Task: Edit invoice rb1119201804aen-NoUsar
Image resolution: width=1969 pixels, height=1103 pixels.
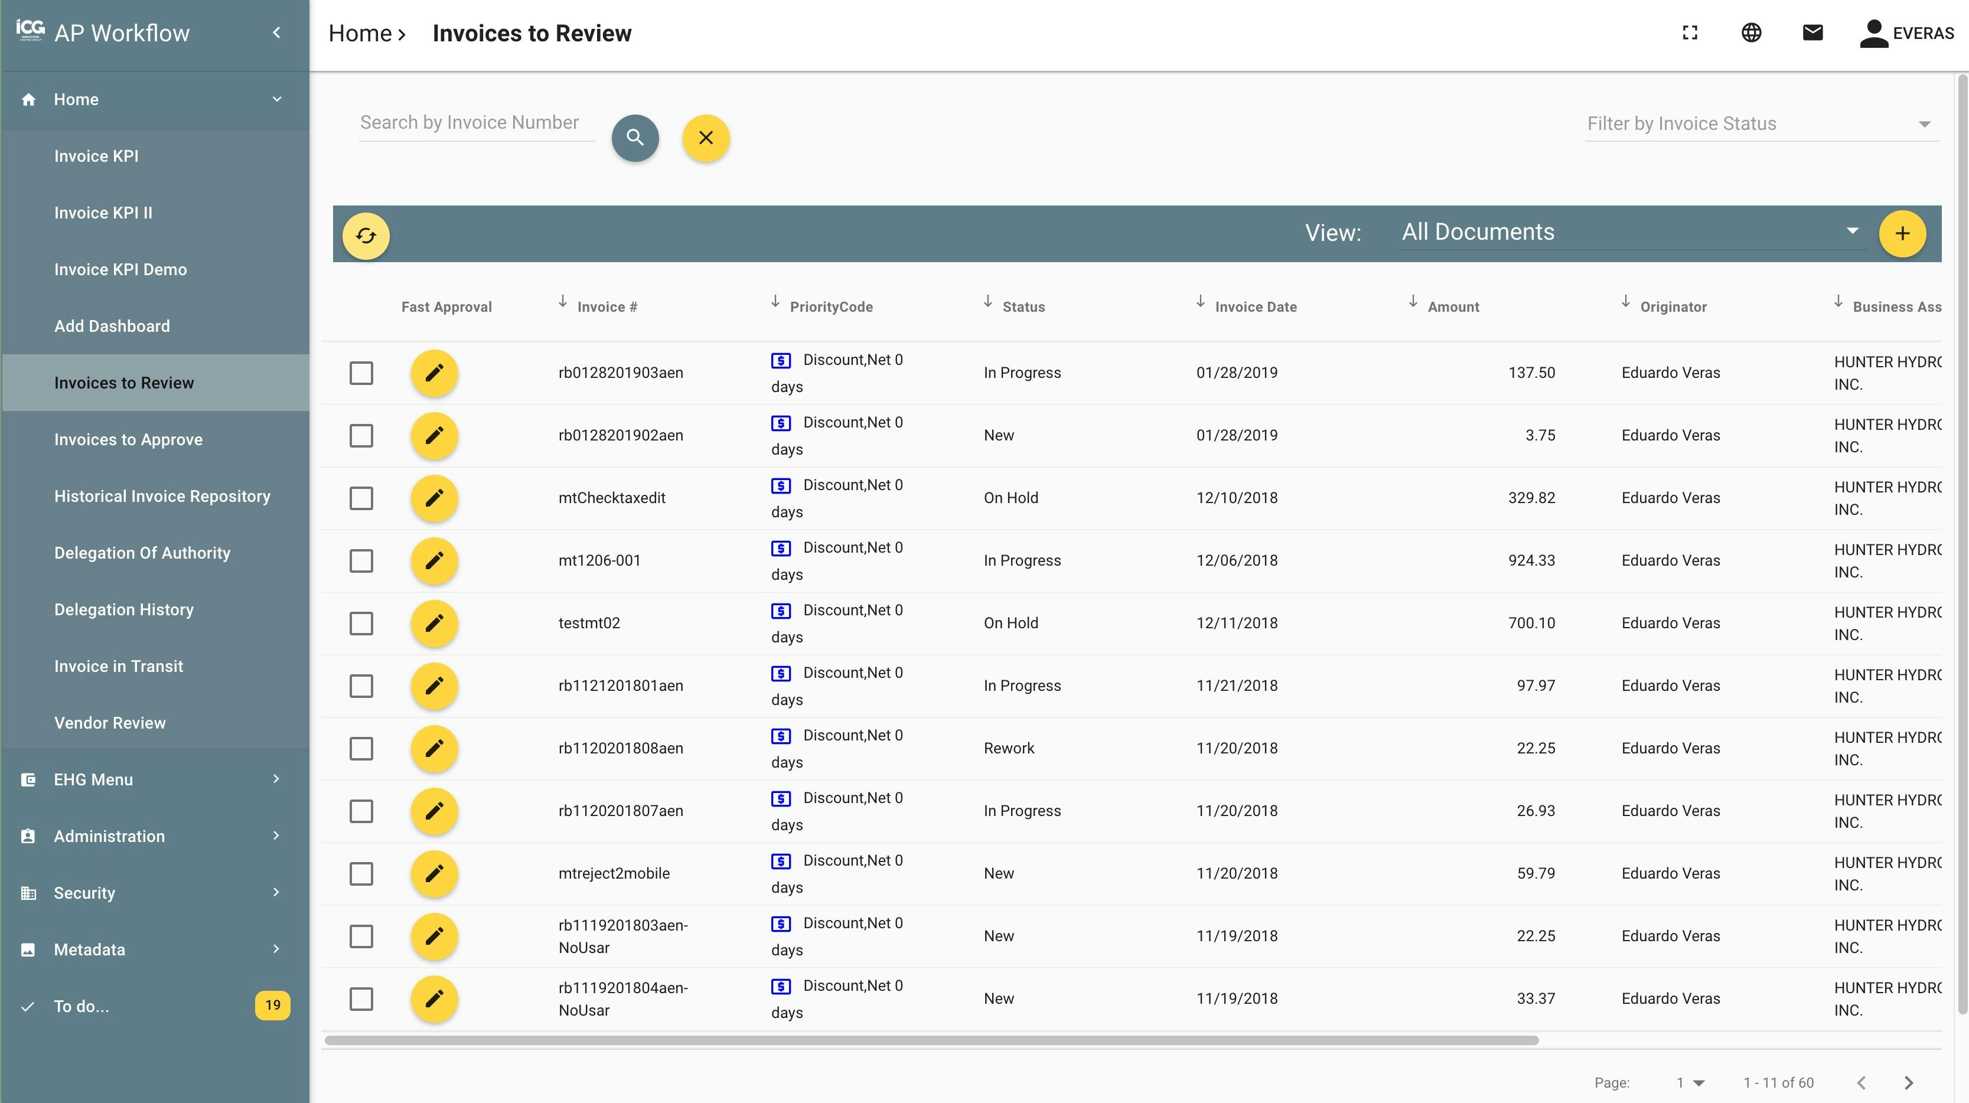Action: [434, 999]
